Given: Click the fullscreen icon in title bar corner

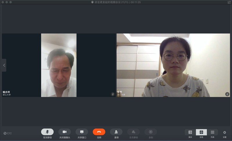Looking at the screenshot, I should 229,2.
